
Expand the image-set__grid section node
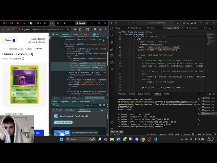click(68, 80)
